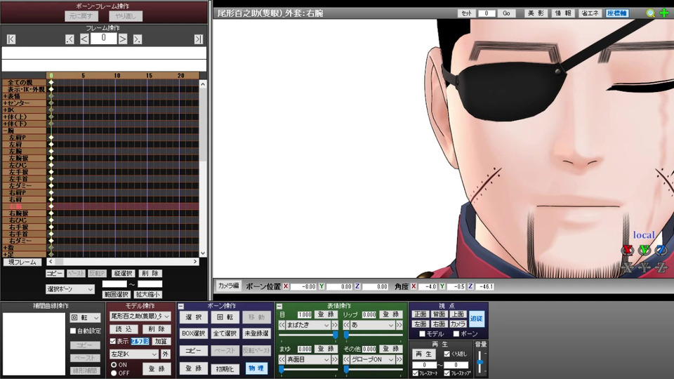Screen dimensions: 674x379
Task: Click the 情報 info toolbar button
Action: click(562, 13)
